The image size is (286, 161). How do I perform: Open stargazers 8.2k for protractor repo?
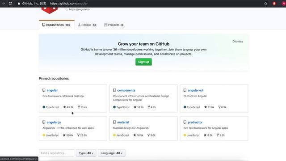pyautogui.click(x=208, y=135)
